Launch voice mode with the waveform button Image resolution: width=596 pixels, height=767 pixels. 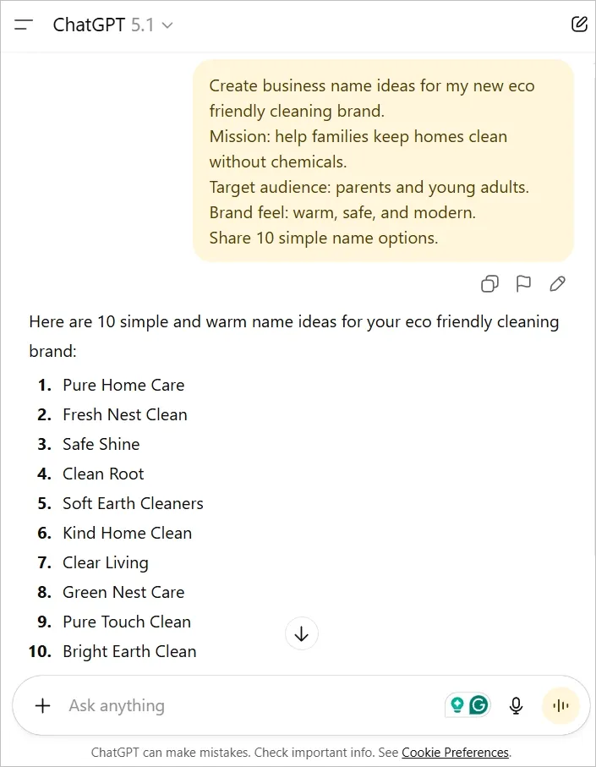coord(560,705)
